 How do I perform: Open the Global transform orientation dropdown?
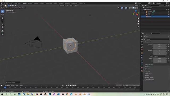pos(63,6)
